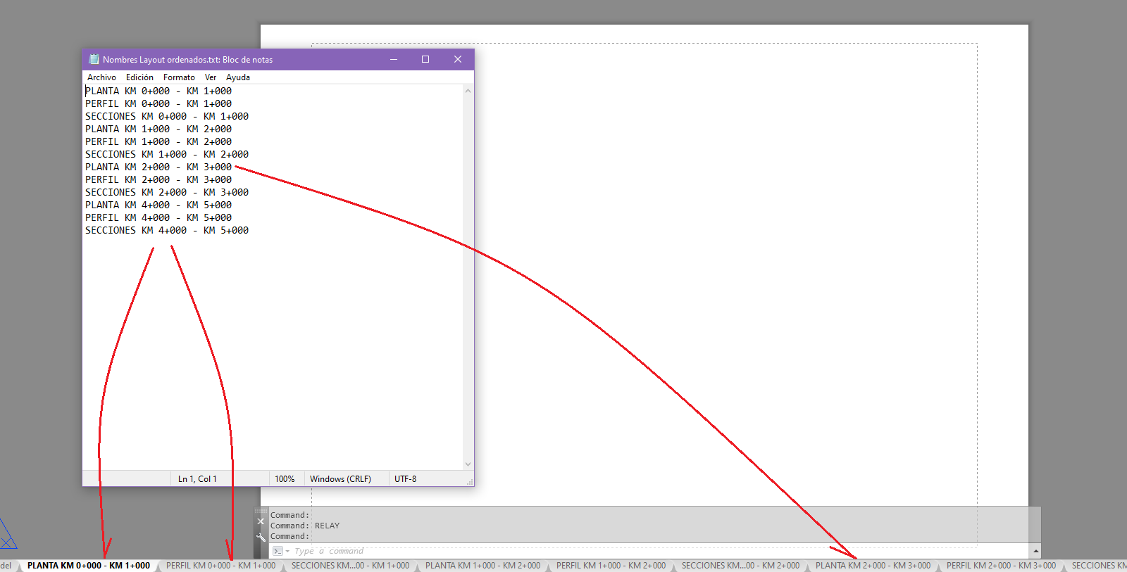Open the Formato menu

coord(179,77)
